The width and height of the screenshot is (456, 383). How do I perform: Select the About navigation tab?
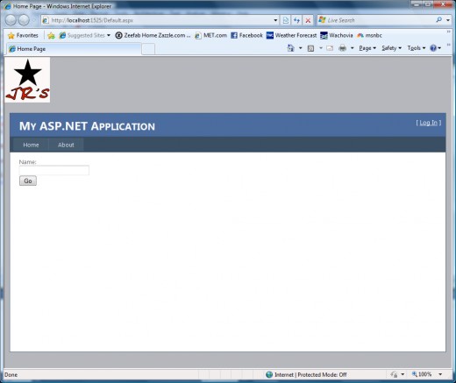tap(66, 145)
